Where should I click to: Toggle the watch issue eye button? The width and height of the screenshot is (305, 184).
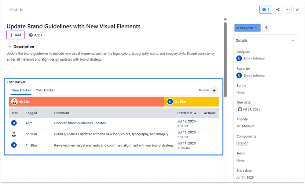(266, 9)
